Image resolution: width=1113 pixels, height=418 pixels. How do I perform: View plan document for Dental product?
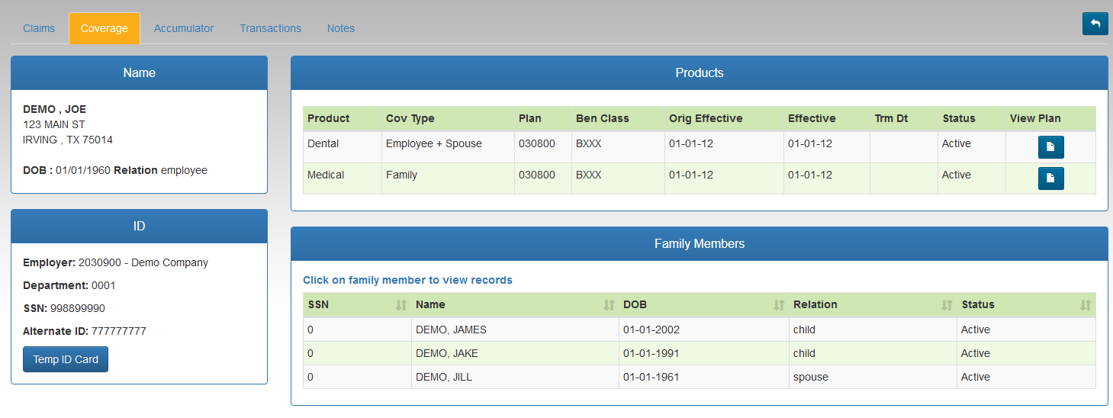pos(1050,146)
